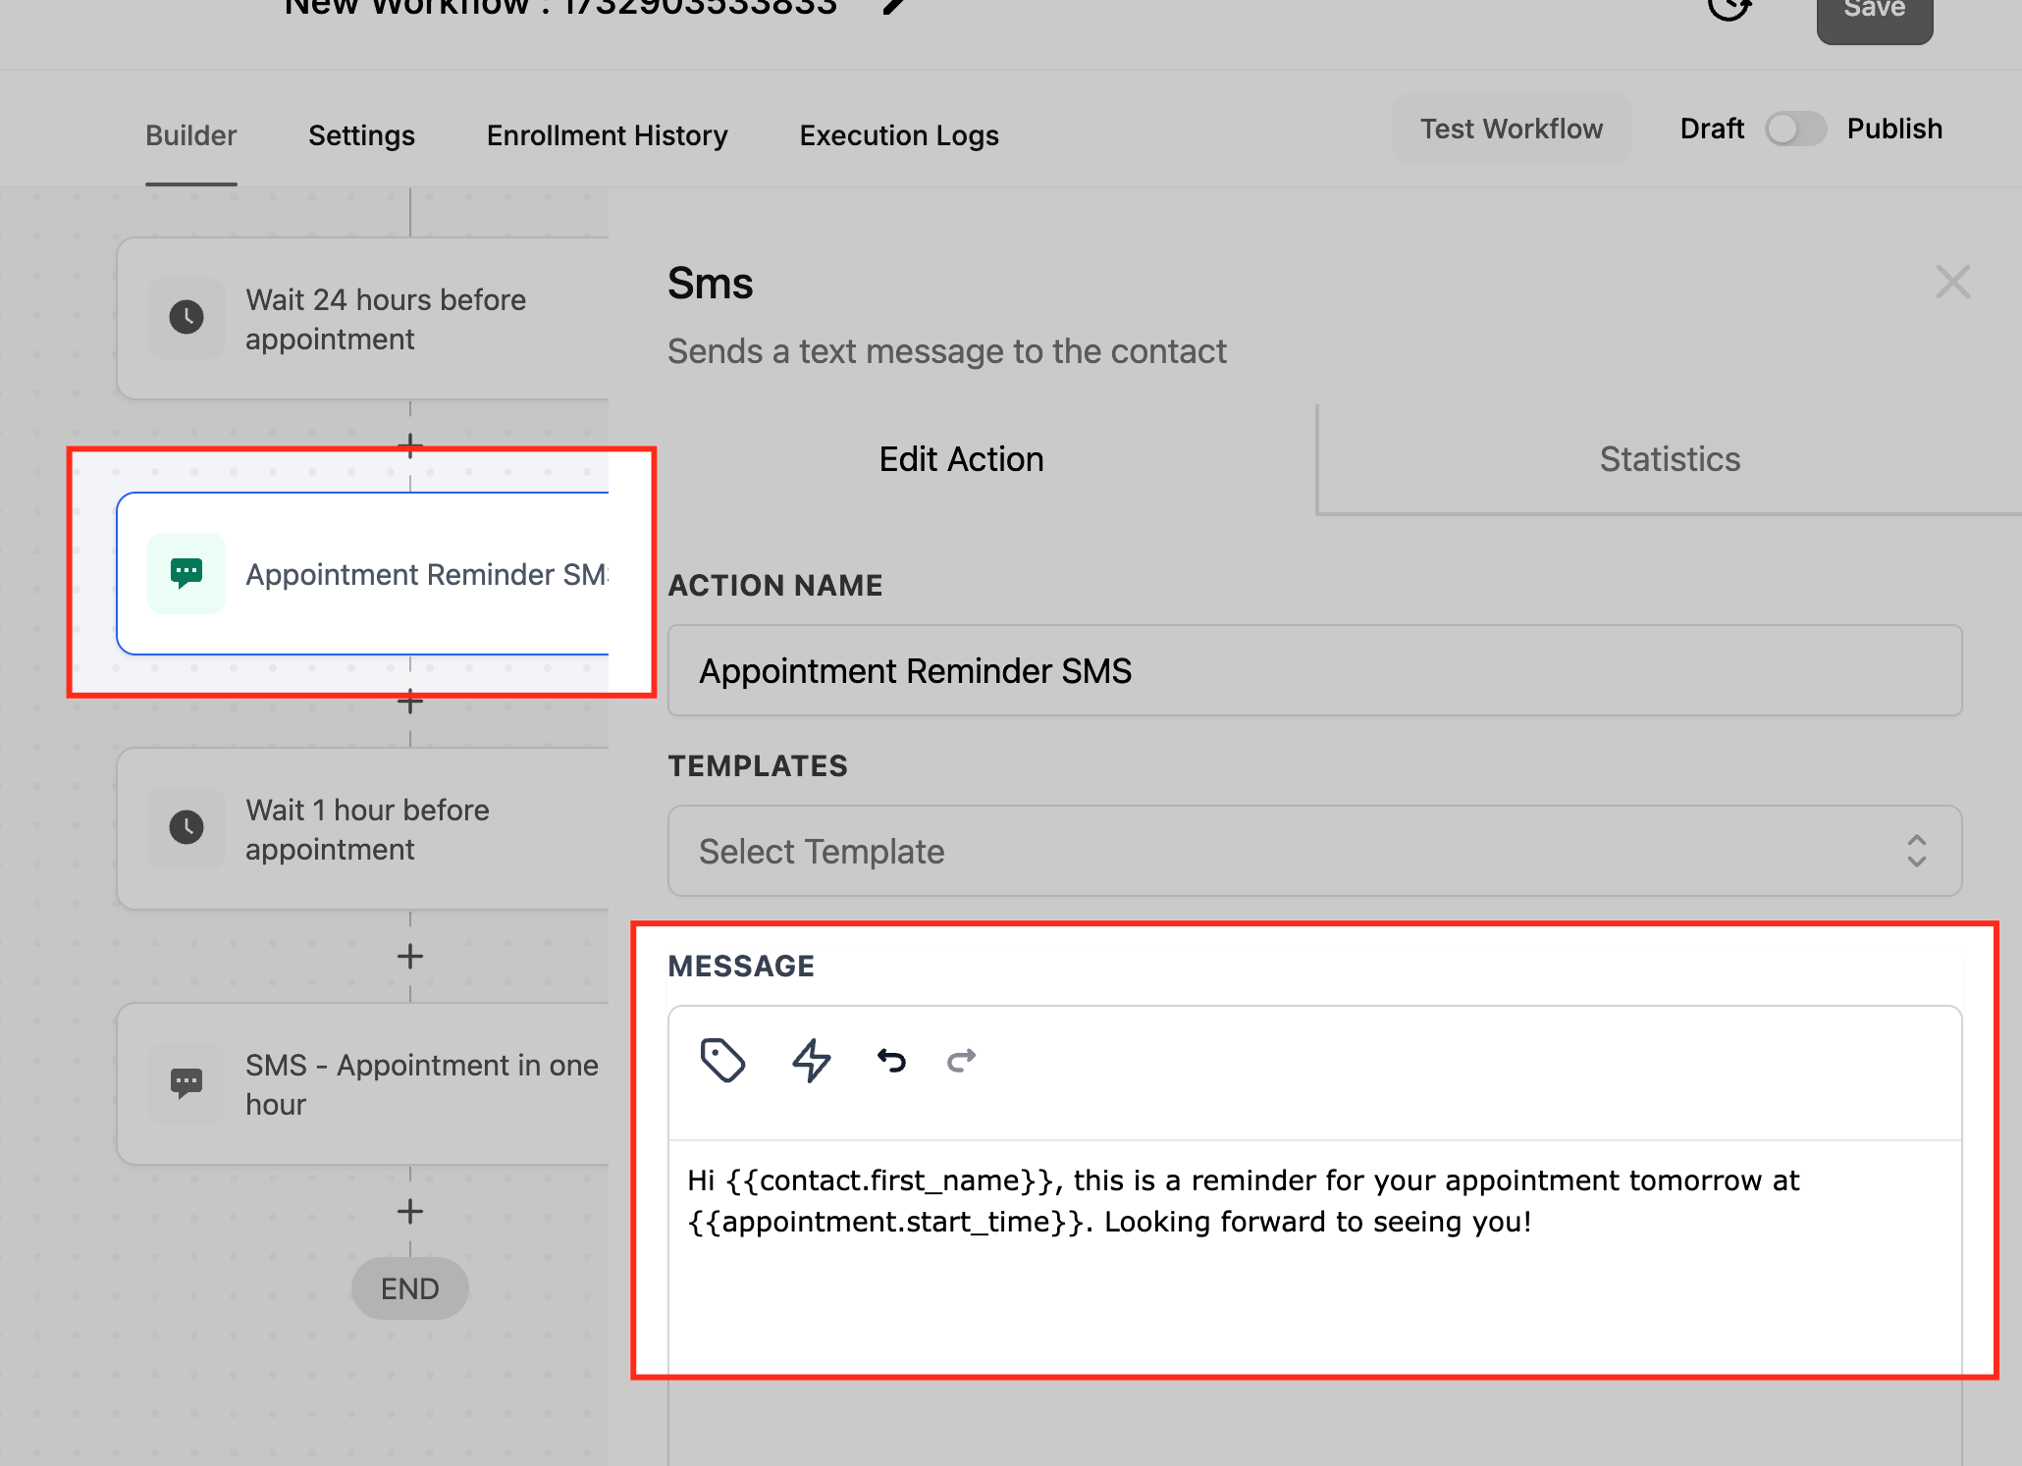Viewport: 2022px width, 1466px height.
Task: Switch to the Statistics tab
Action: (1668, 458)
